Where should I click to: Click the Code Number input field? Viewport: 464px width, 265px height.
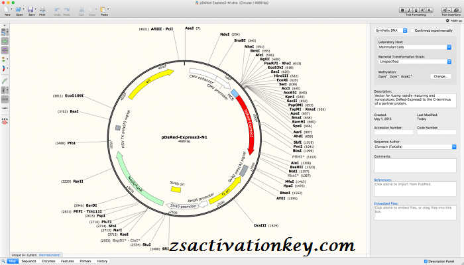pos(437,132)
